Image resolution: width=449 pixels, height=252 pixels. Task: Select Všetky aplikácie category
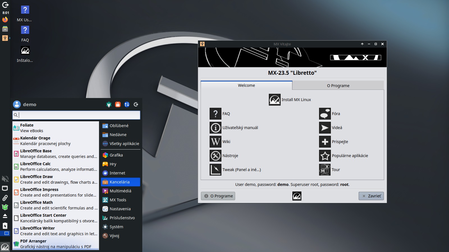[121, 144]
